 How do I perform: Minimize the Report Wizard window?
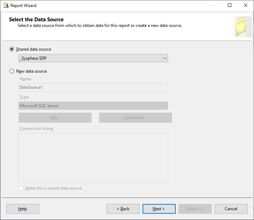tap(214, 5)
